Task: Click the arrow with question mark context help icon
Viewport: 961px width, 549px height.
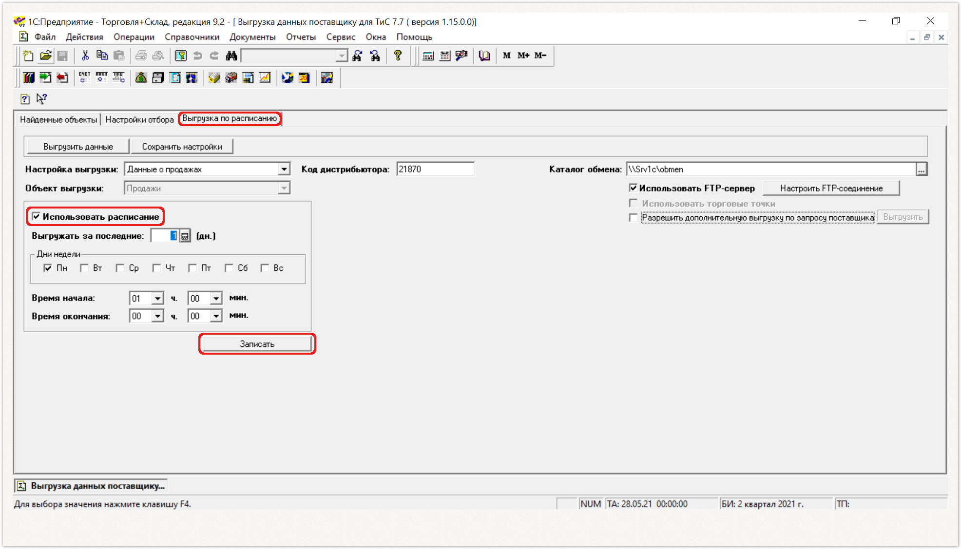Action: tap(42, 99)
